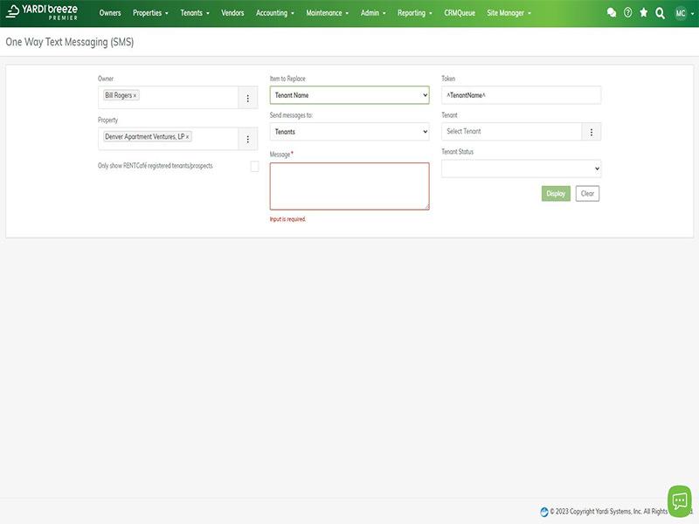Click into the Message text area
The width and height of the screenshot is (699, 524).
coord(349,186)
